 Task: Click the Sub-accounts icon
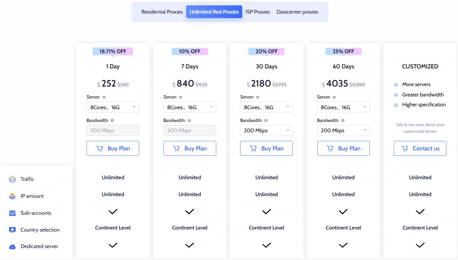(12, 213)
